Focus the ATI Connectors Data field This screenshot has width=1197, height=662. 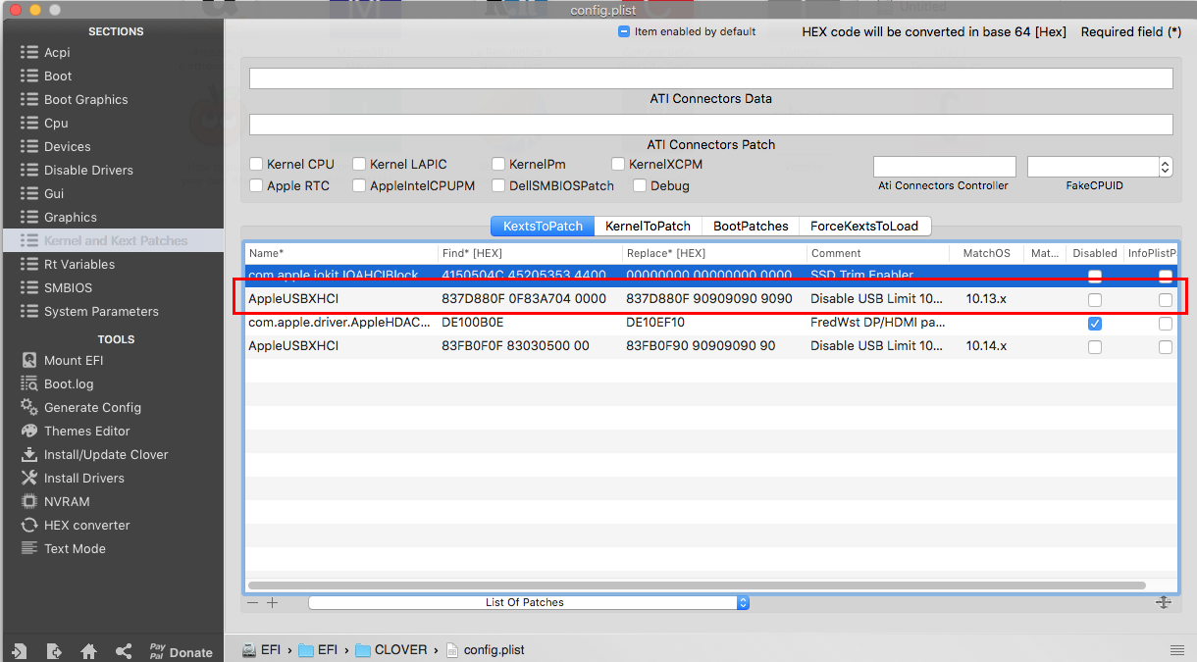pos(711,78)
